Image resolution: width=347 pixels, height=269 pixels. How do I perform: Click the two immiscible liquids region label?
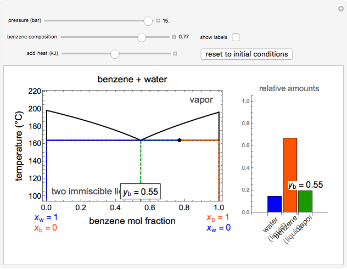(85, 192)
